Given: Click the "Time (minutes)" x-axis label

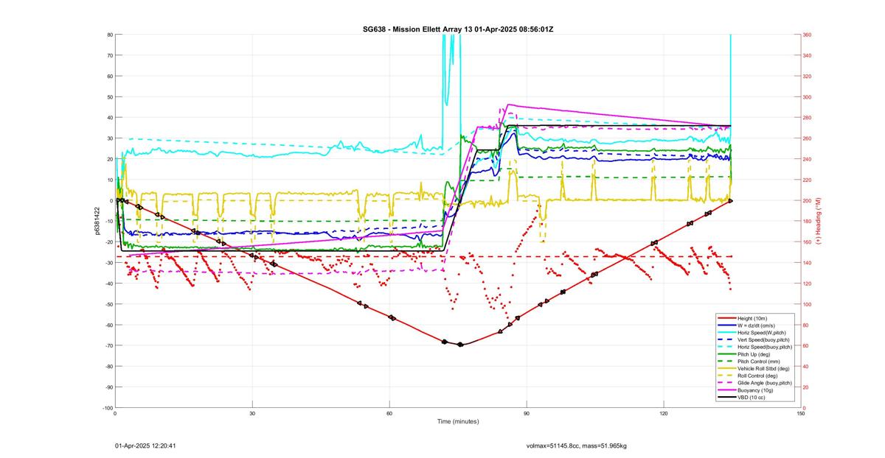Looking at the screenshot, I should coord(457,422).
